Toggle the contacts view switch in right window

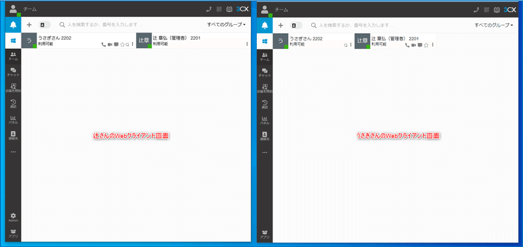(x=296, y=25)
